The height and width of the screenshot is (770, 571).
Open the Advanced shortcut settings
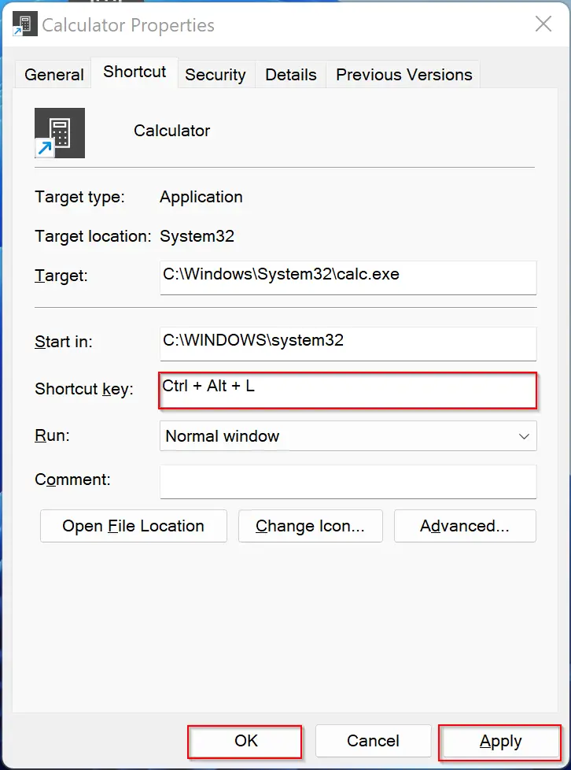coord(465,526)
